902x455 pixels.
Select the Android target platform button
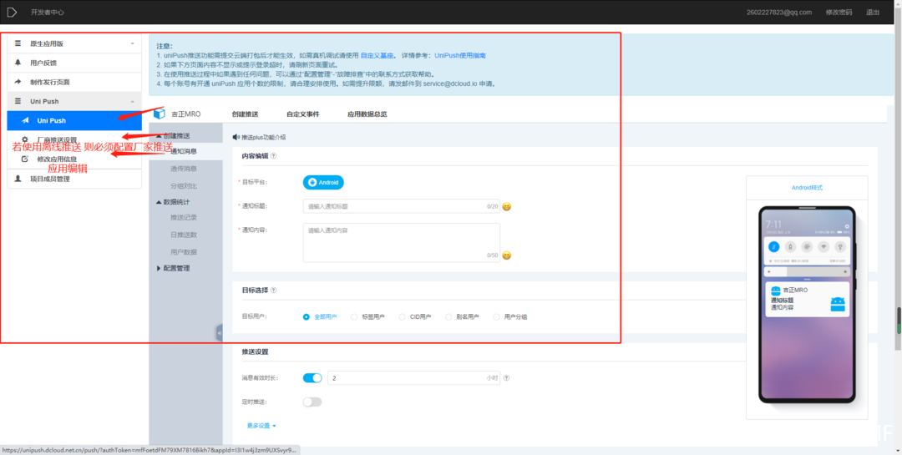point(323,182)
